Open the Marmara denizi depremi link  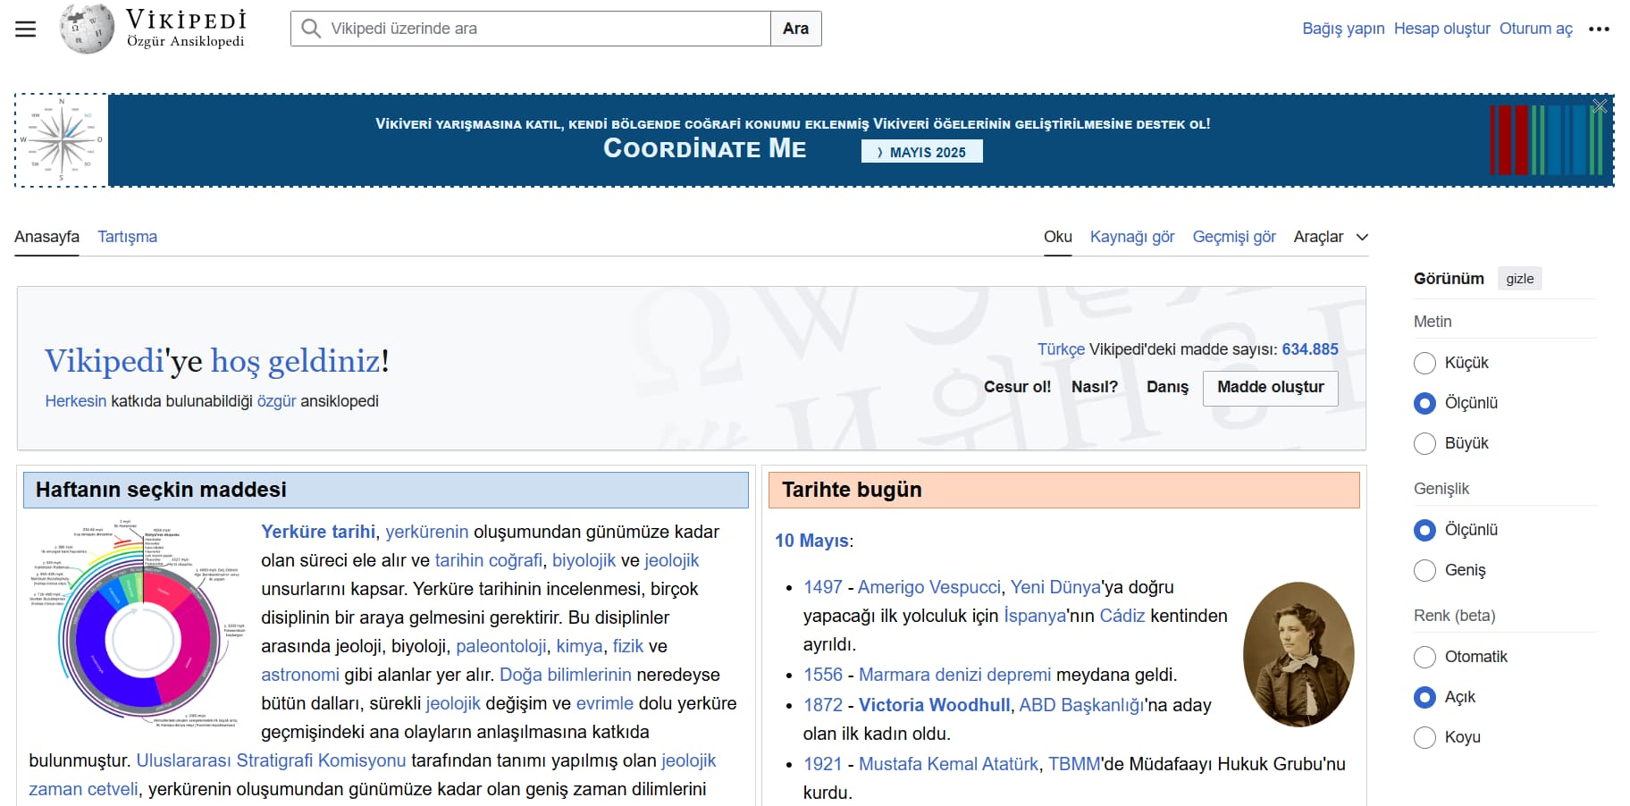click(954, 675)
